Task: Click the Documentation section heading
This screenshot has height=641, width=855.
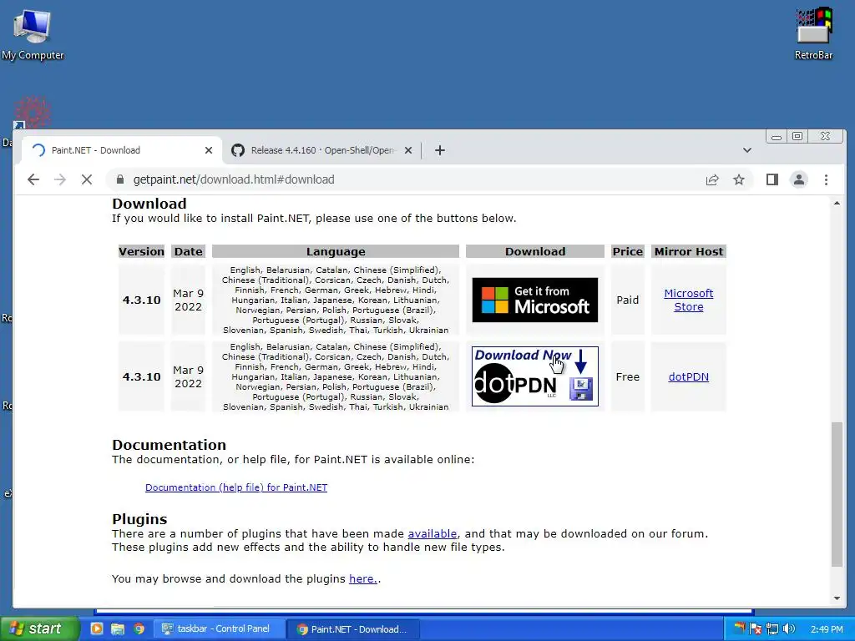Action: [x=169, y=445]
